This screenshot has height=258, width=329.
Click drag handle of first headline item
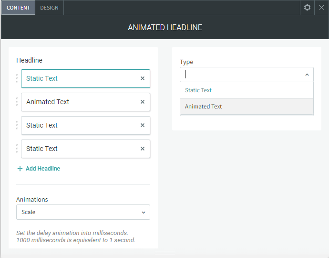pyautogui.click(x=17, y=78)
